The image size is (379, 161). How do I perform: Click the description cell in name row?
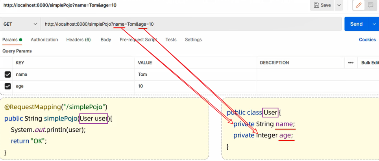tap(318, 75)
